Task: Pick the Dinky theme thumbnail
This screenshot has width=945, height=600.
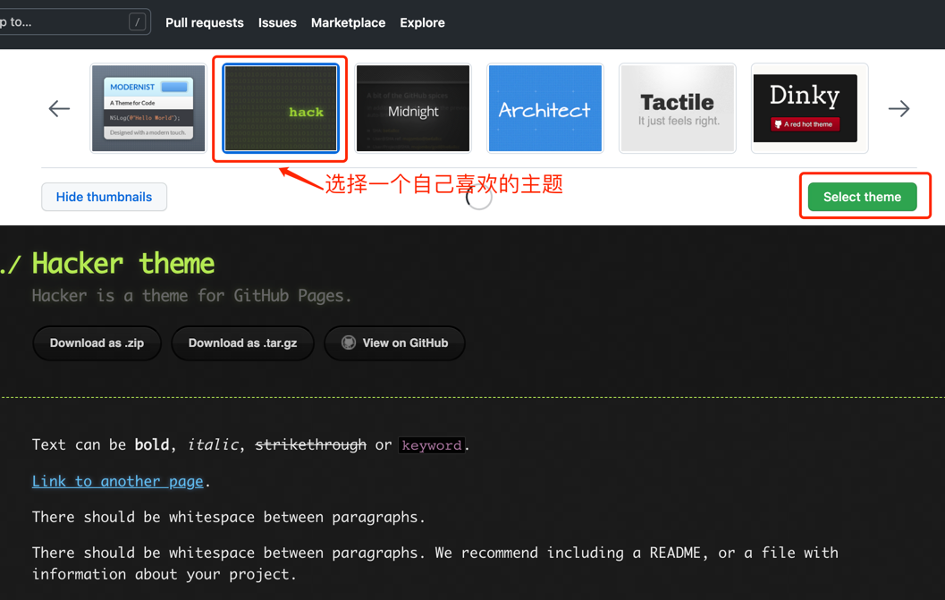Action: tap(809, 108)
